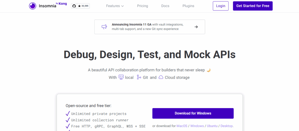This screenshot has height=131, width=299.
Task: Expand the Features dropdown menu
Action: click(115, 6)
